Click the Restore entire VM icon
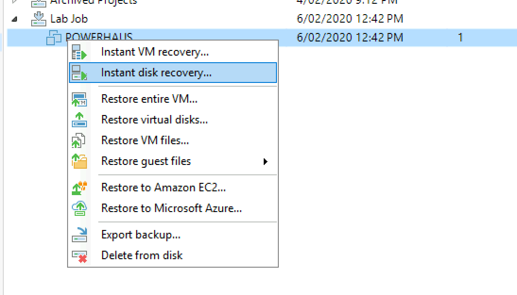Screen dimensions: 517x295 79,99
